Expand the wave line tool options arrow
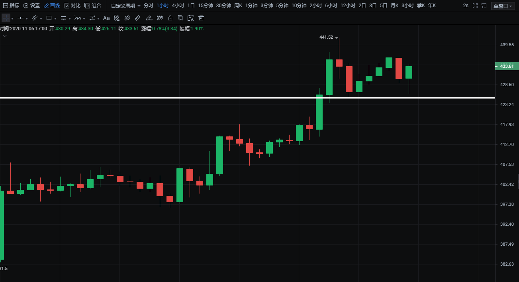The height and width of the screenshot is (282, 519). 84,19
